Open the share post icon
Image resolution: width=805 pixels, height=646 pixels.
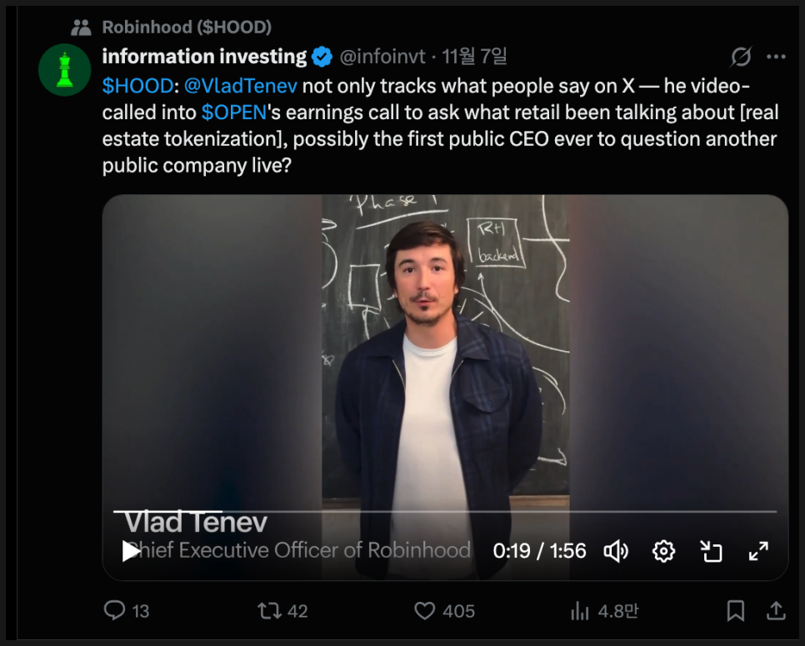point(775,611)
